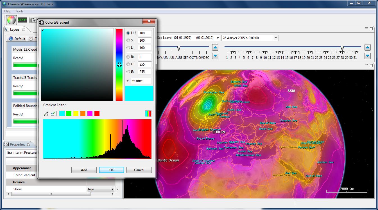Switch to the Properties tab
378x210 pixels.
pos(17,144)
